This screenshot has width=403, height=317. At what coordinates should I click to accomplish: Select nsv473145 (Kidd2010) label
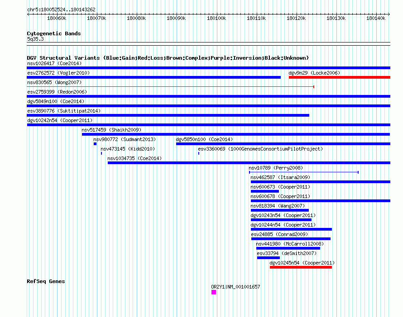tap(128, 149)
